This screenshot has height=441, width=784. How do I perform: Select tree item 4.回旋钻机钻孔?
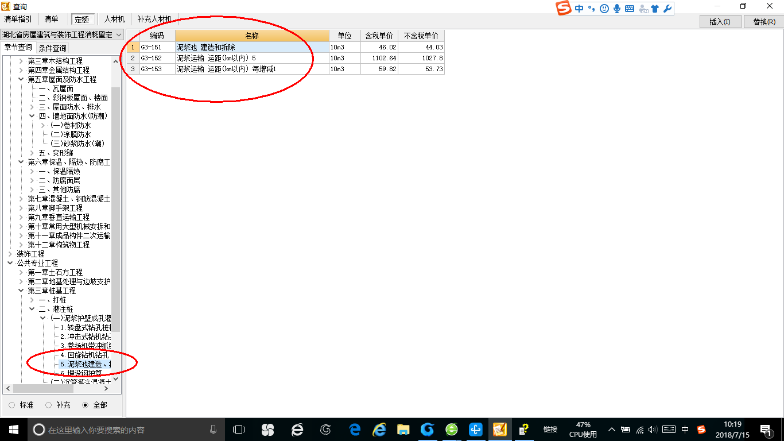click(x=84, y=355)
